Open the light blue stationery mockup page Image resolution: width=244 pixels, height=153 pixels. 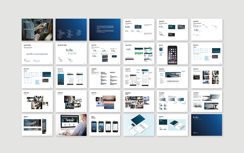click(139, 125)
